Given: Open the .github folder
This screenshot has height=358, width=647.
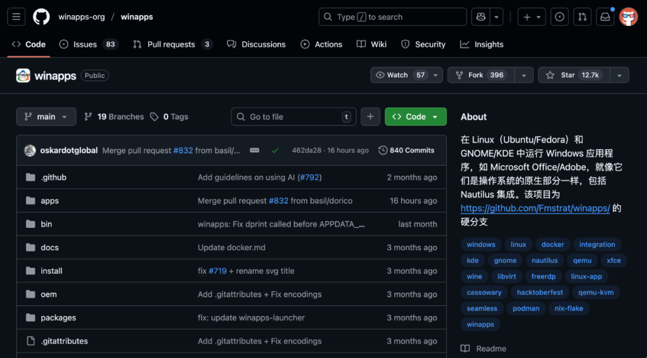Looking at the screenshot, I should tap(54, 178).
